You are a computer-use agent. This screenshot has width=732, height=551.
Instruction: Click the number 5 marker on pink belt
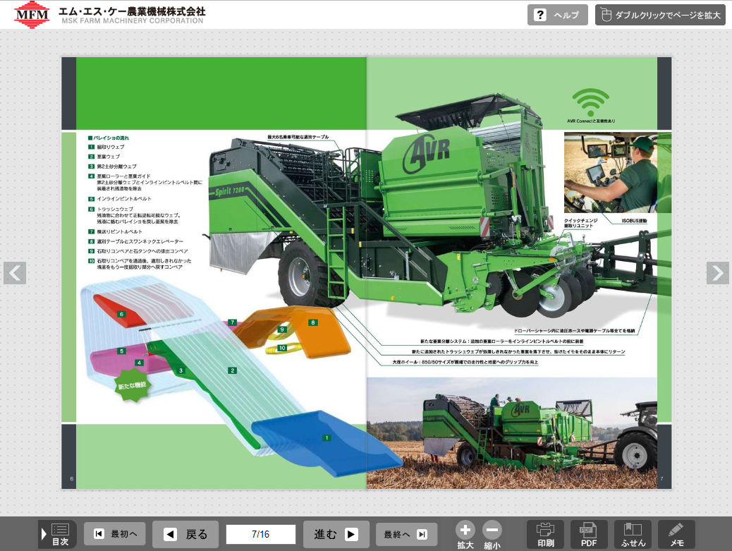pyautogui.click(x=122, y=351)
